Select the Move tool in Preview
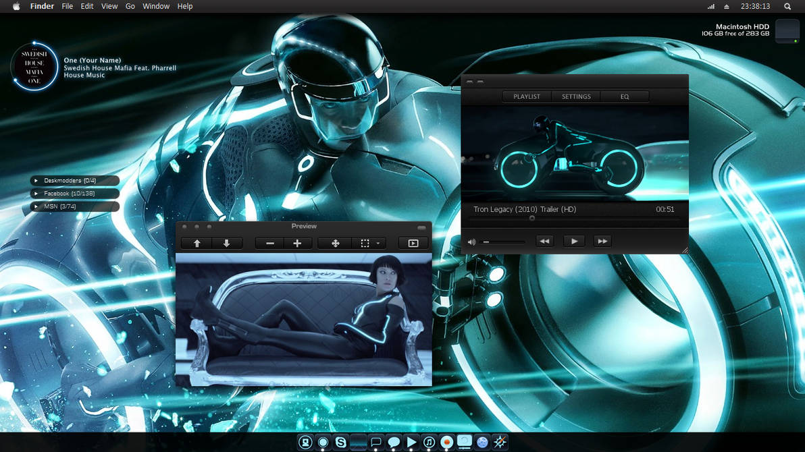Viewport: 805px width, 452px height. coord(335,243)
